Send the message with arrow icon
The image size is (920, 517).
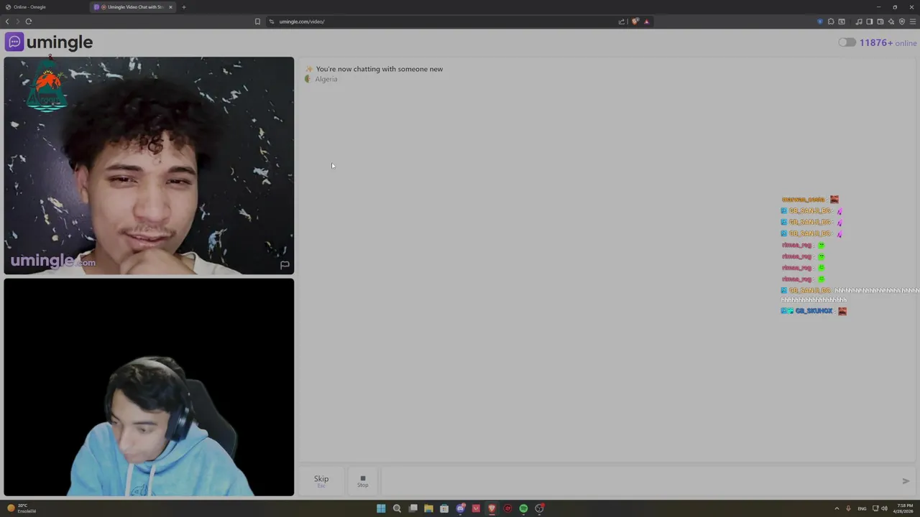tap(906, 481)
